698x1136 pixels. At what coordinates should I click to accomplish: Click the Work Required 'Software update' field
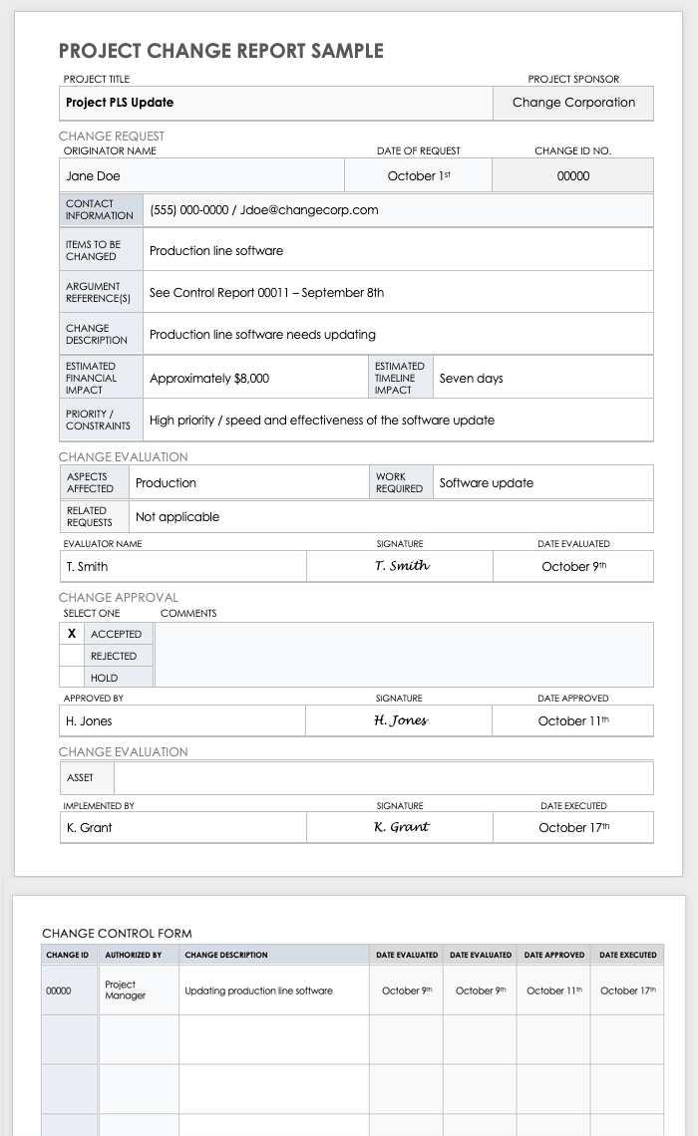(x=542, y=483)
